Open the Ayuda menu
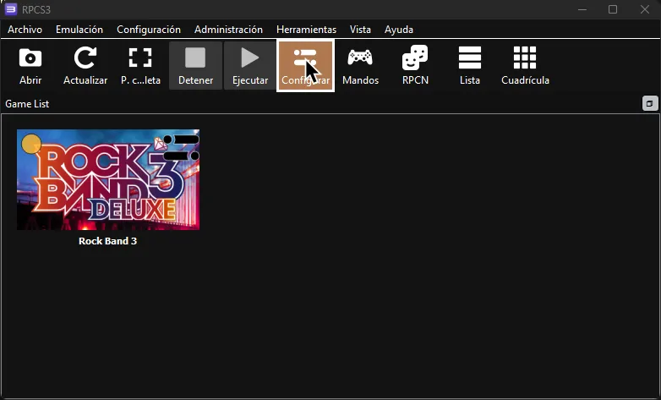This screenshot has width=661, height=400. pos(399,30)
